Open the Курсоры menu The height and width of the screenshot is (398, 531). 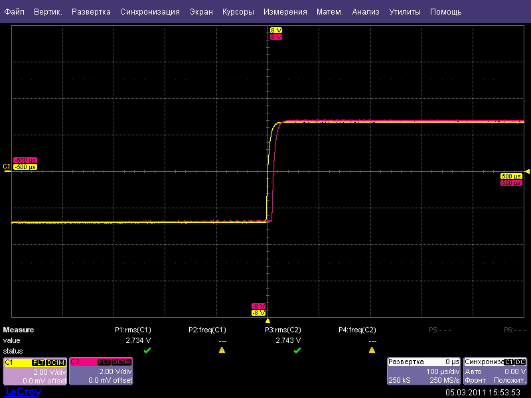coord(238,12)
